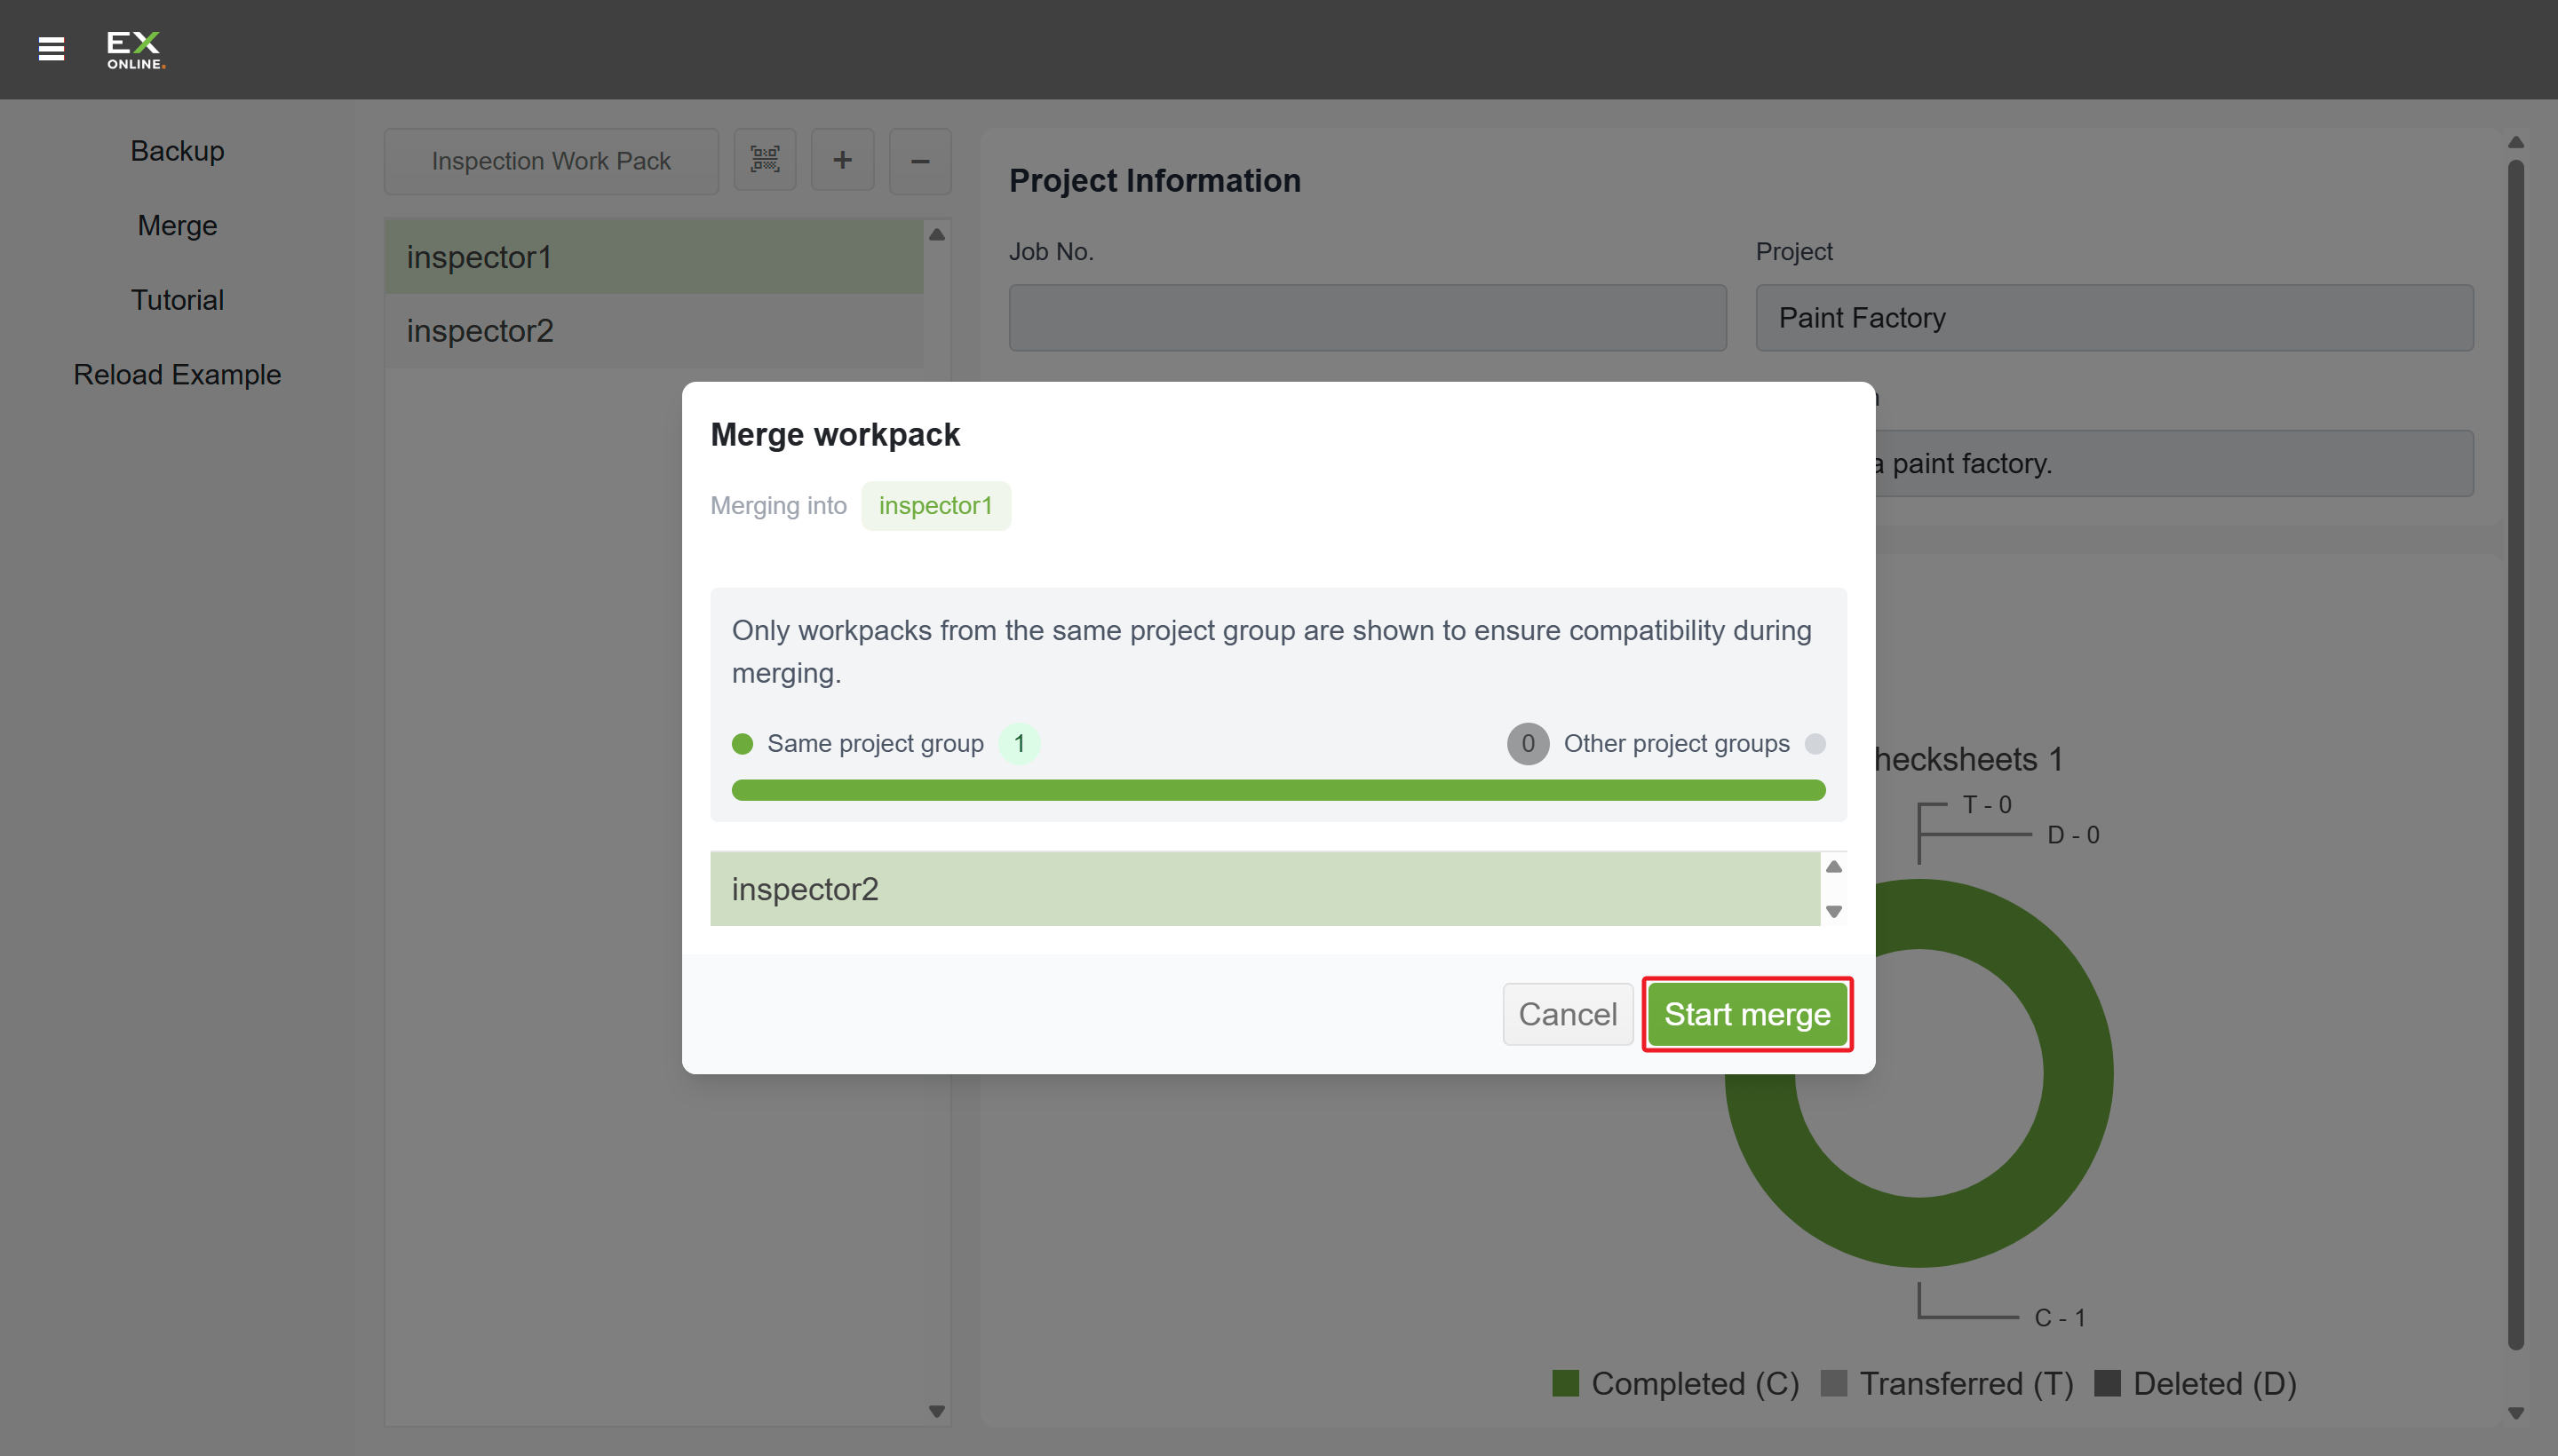This screenshot has width=2558, height=1456.
Task: Click the Start merge button
Action: 1747,1014
